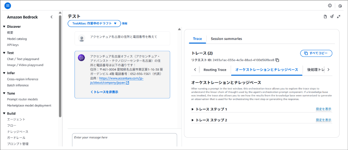Open ナレッジベース in the sidebar
The height and width of the screenshot is (150, 348).
pyautogui.click(x=18, y=132)
